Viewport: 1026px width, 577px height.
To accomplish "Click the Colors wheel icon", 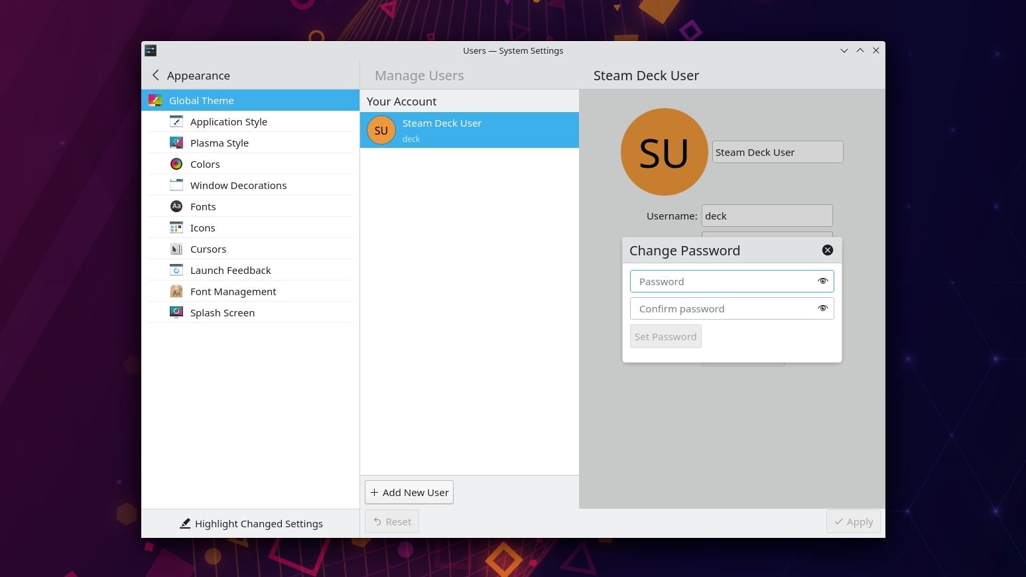I will 176,164.
